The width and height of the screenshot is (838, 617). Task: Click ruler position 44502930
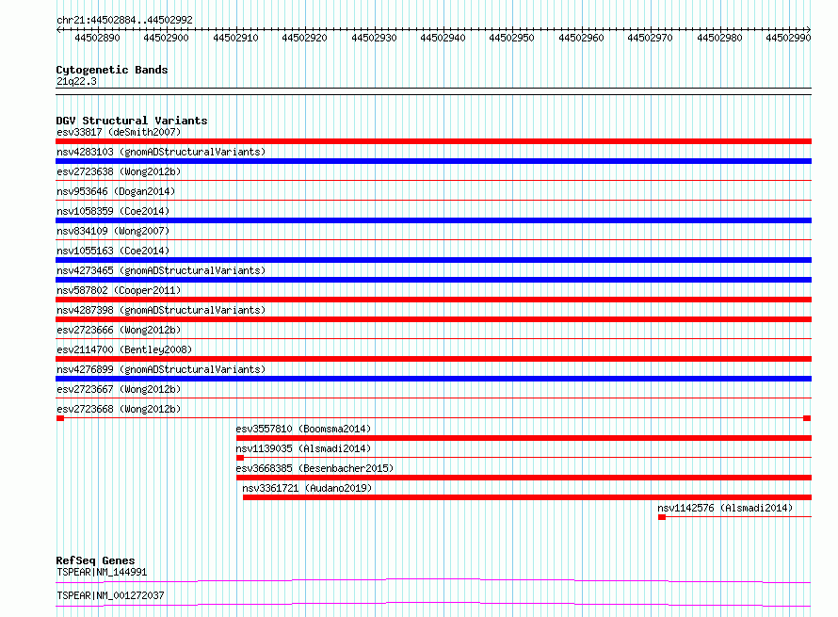(374, 38)
